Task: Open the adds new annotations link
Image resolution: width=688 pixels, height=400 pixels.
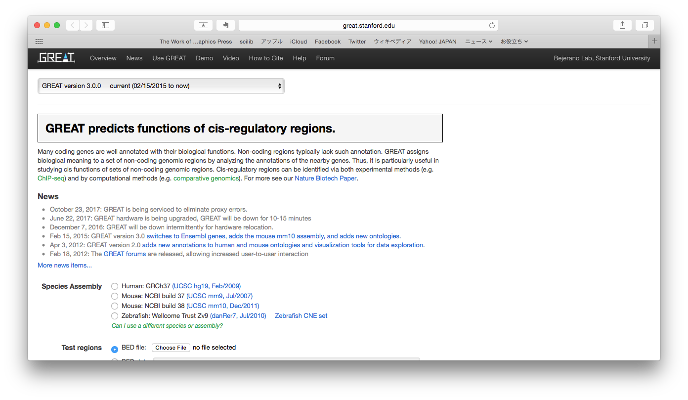Action: [x=283, y=245]
